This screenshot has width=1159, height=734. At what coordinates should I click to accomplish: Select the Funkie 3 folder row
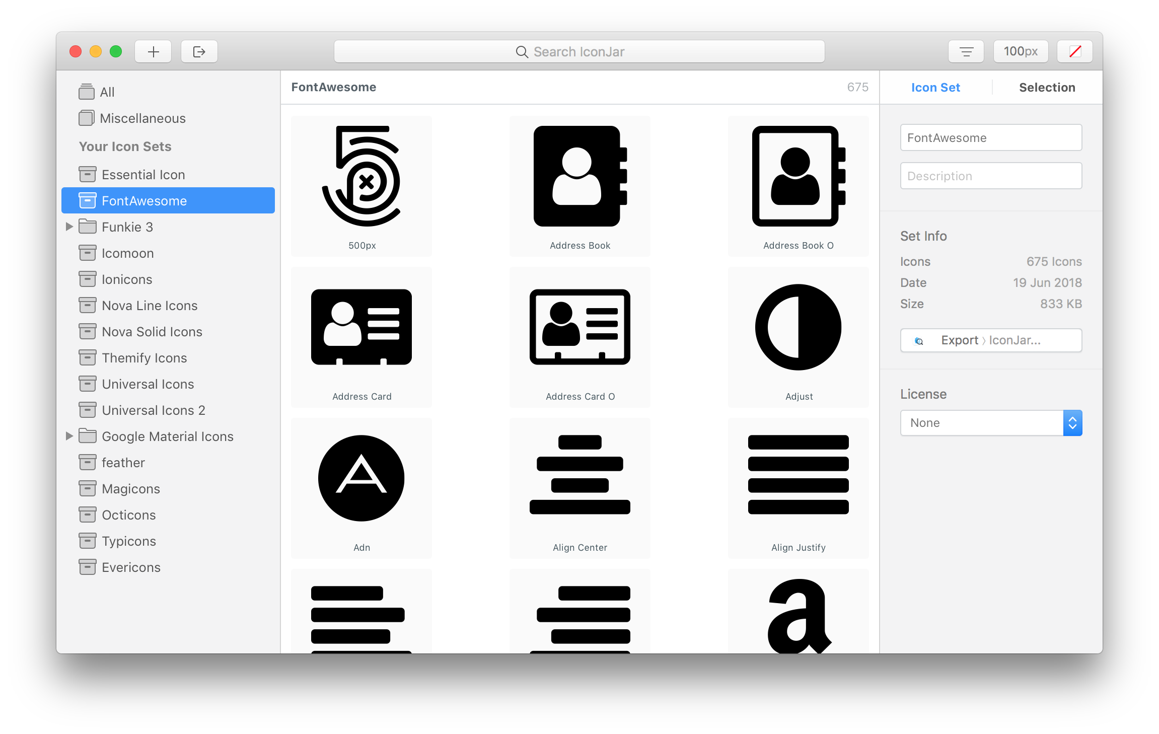[168, 227]
